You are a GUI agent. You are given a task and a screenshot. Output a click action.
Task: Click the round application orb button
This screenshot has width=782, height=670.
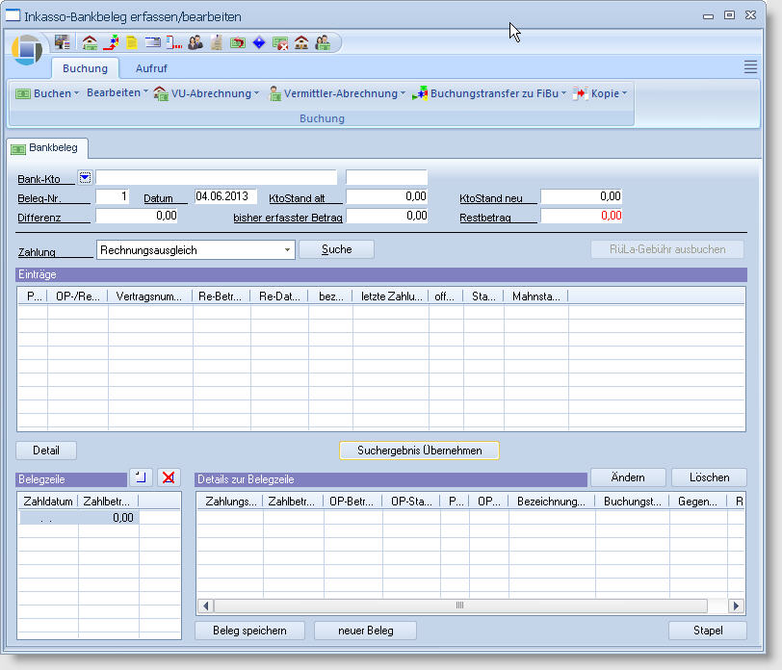(28, 50)
